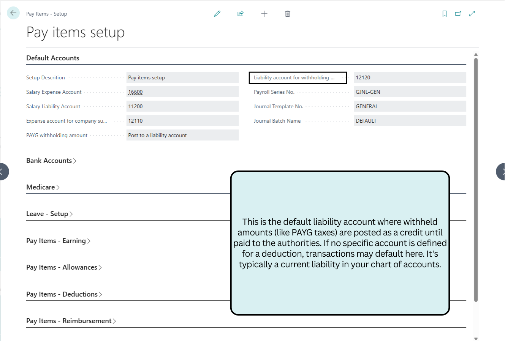Click the full screen expand icon

pos(472,13)
